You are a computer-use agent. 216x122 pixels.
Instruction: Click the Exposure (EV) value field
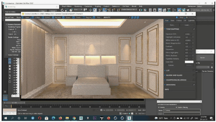188,34
